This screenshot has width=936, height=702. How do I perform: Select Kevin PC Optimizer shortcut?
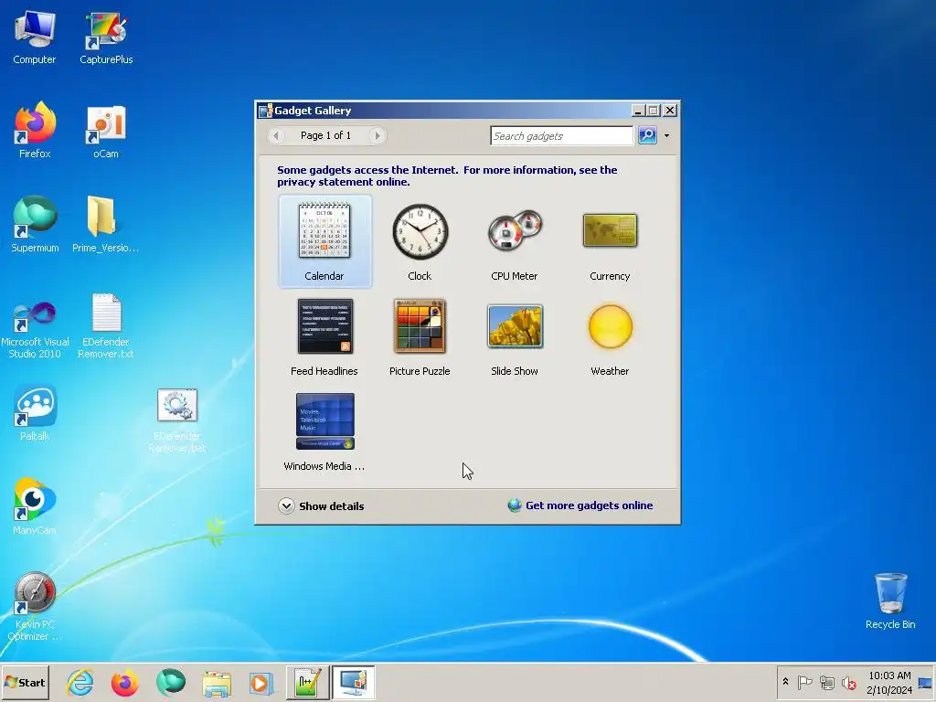(x=34, y=607)
